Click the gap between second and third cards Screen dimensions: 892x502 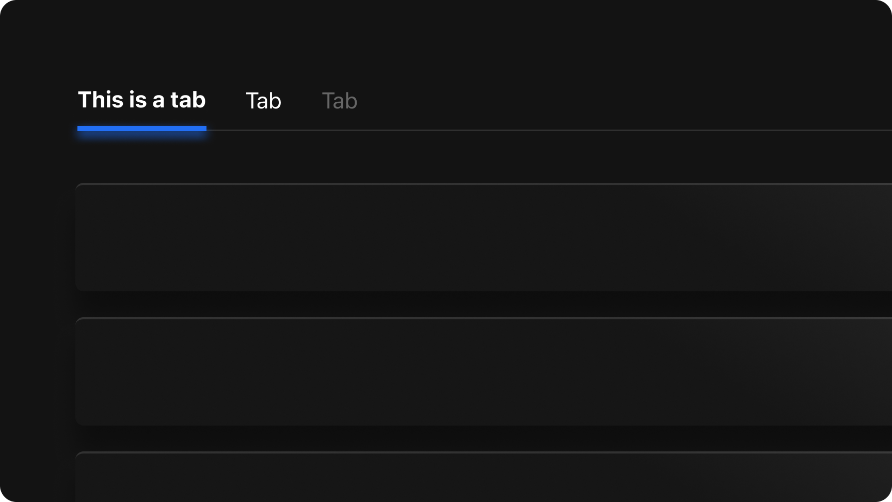pyautogui.click(x=484, y=438)
